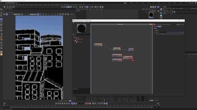Screen dimensions: 197x110
Task: Open the Preferences menu in RenderView
Action: pyautogui.click(x=11, y=12)
